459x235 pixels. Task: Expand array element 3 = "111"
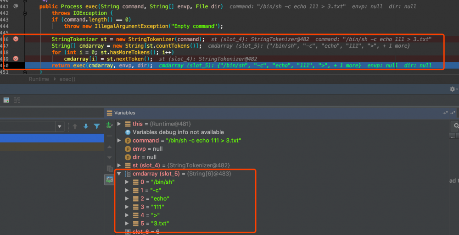click(x=127, y=207)
